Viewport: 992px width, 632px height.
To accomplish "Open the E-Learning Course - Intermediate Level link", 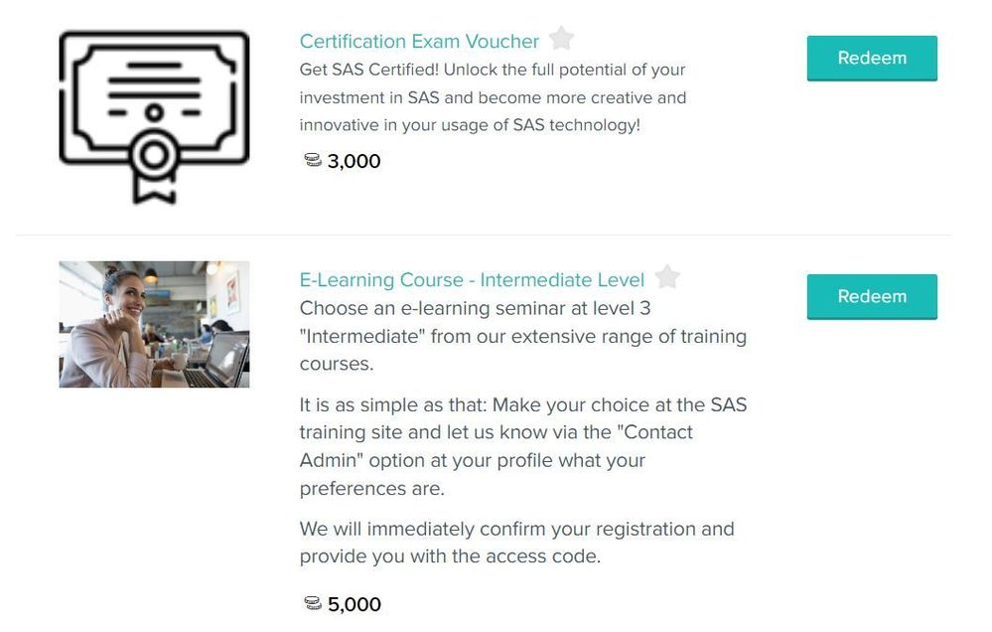I will click(472, 280).
